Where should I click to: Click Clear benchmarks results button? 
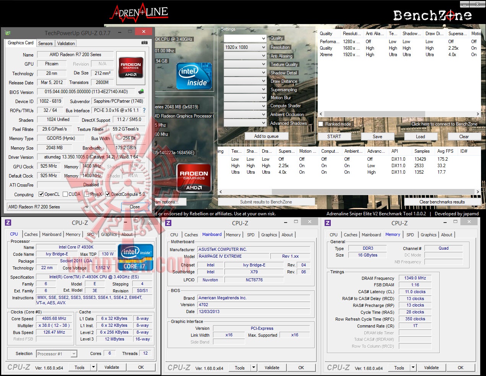442,202
